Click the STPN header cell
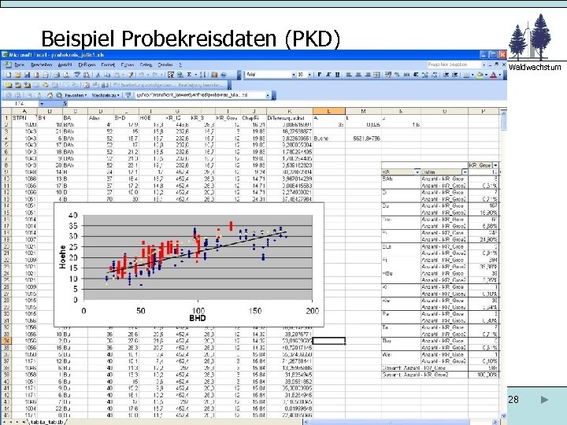The width and height of the screenshot is (567, 425). (24, 118)
